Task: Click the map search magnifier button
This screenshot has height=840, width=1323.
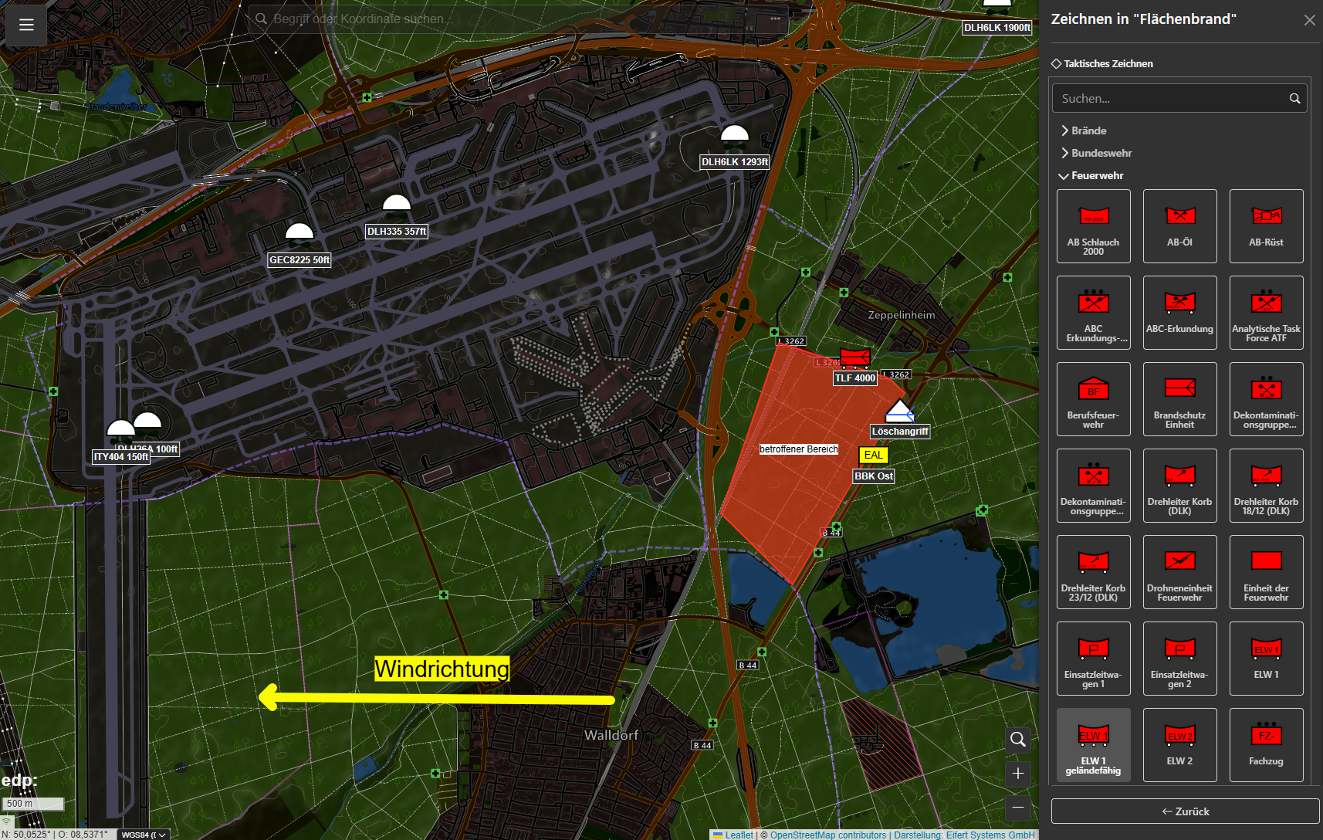Action: tap(1018, 740)
